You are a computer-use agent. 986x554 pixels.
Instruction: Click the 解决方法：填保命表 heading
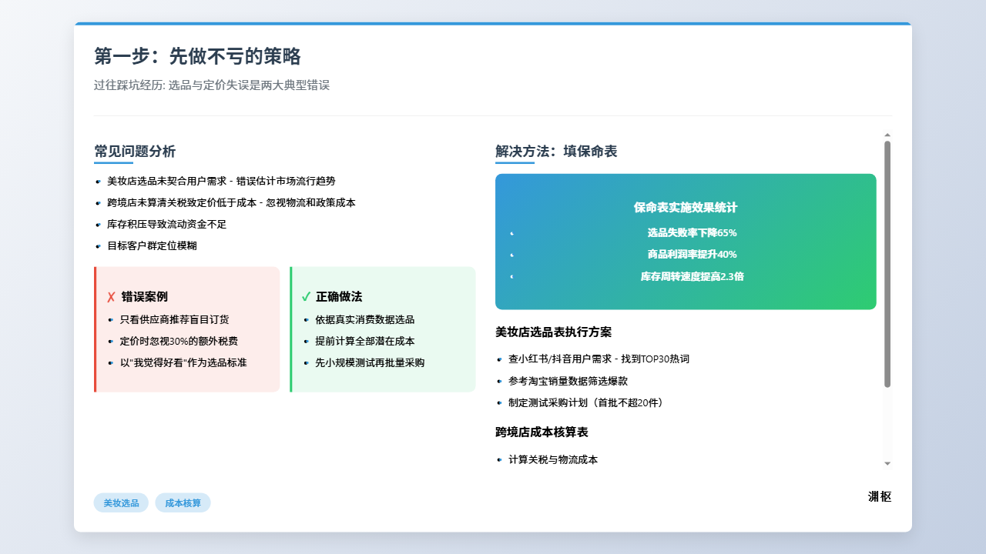556,152
